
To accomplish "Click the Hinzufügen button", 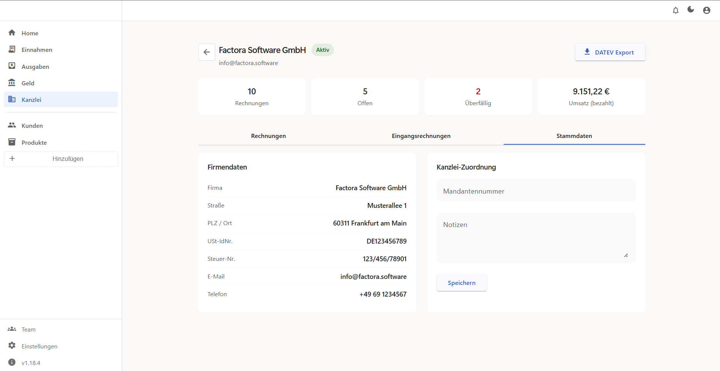I will tap(61, 159).
